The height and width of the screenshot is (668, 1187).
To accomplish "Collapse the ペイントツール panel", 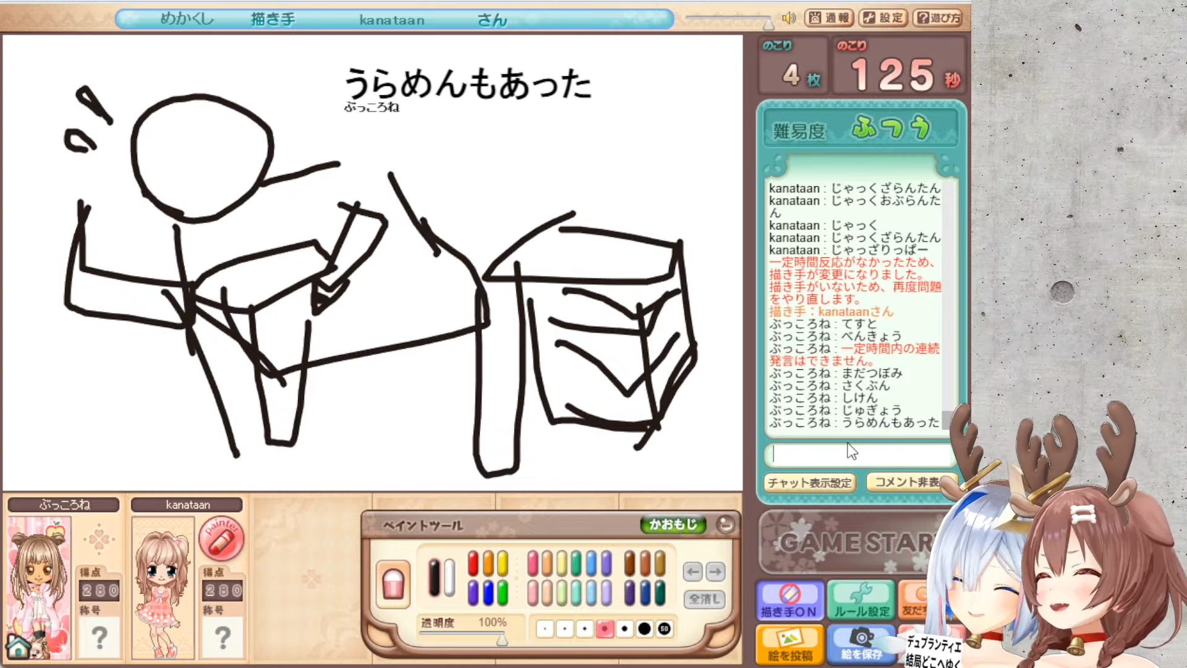I will [726, 525].
